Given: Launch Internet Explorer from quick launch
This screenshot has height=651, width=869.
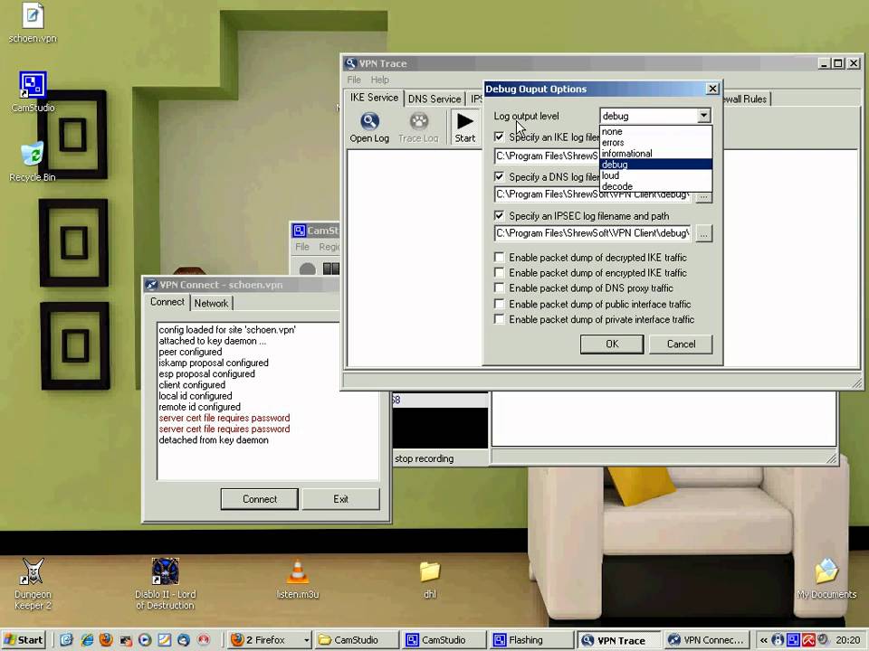Looking at the screenshot, I should [x=87, y=640].
